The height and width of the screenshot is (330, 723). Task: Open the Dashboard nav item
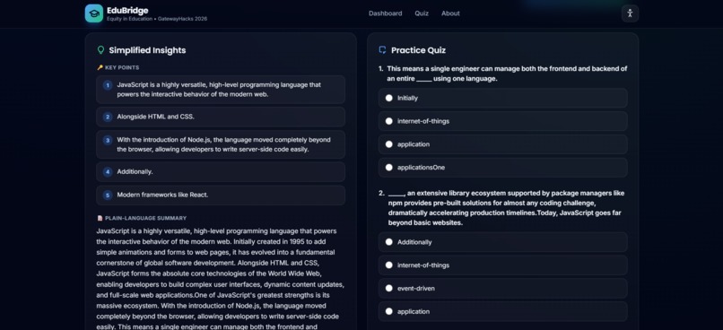[x=385, y=13]
